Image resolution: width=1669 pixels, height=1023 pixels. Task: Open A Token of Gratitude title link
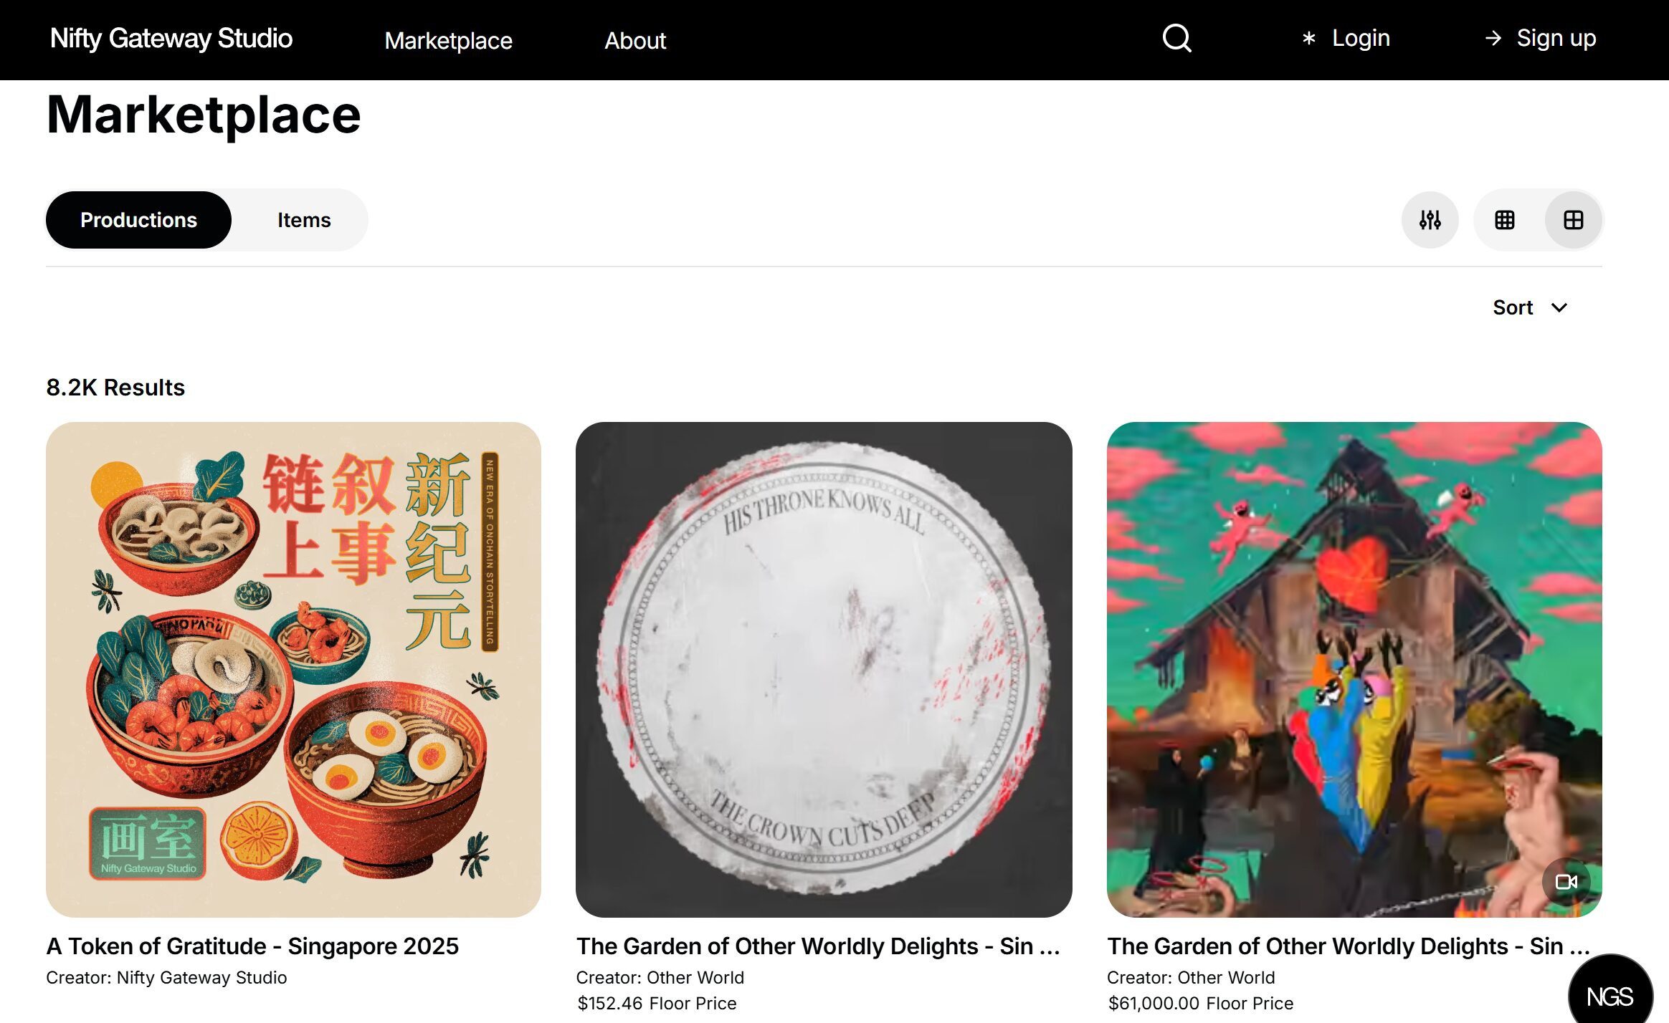click(252, 946)
